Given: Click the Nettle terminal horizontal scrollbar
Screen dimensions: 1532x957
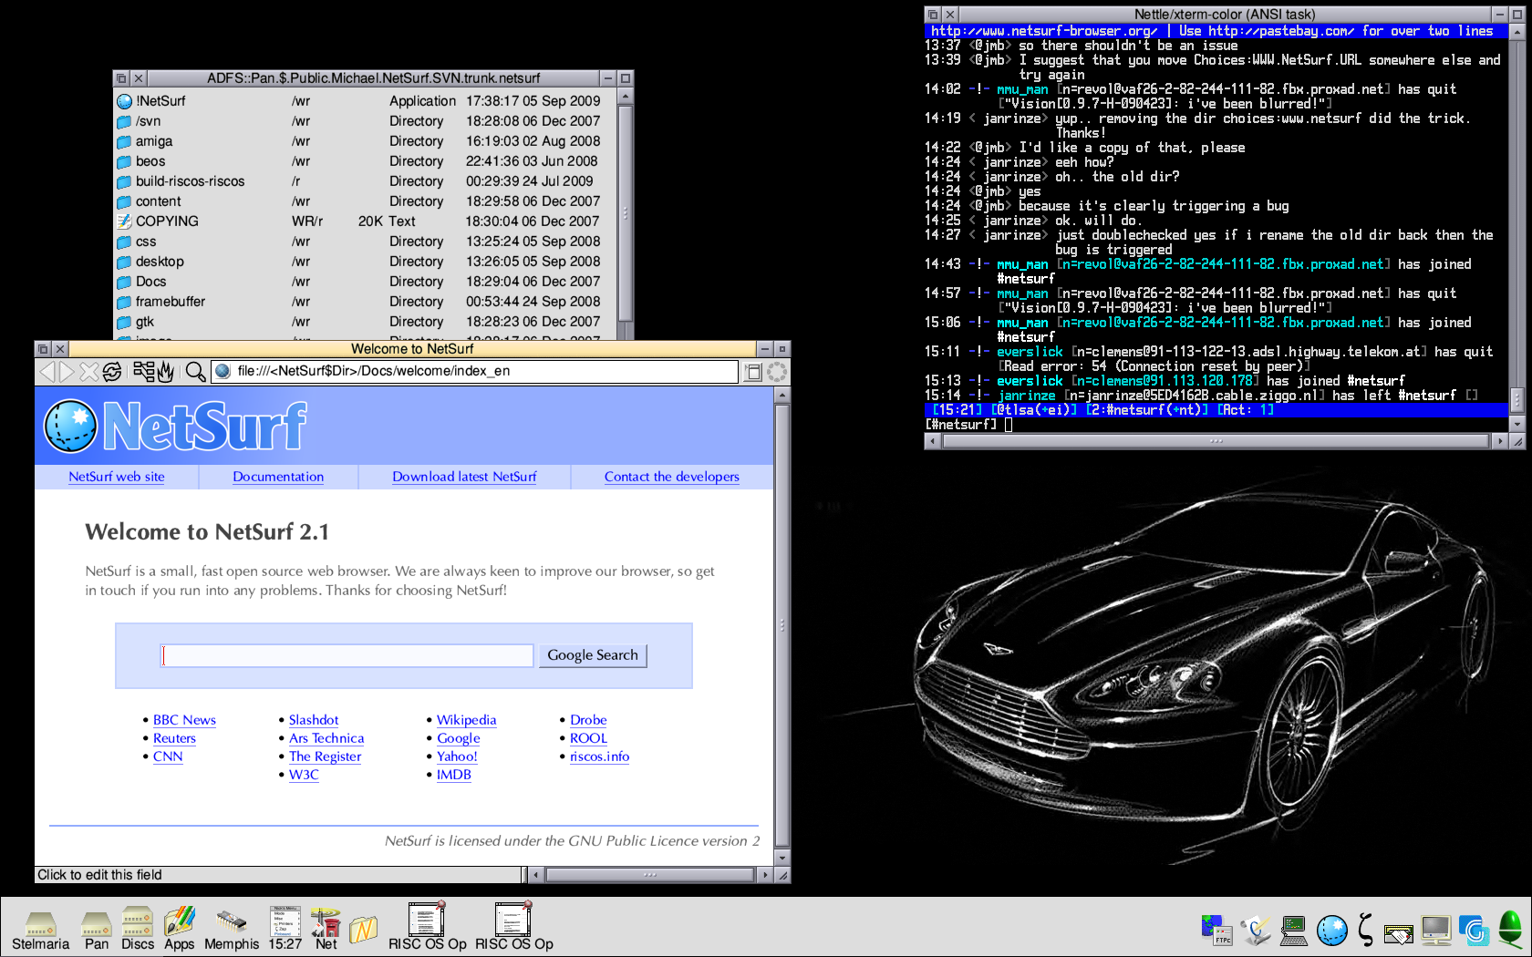Looking at the screenshot, I should [1216, 441].
